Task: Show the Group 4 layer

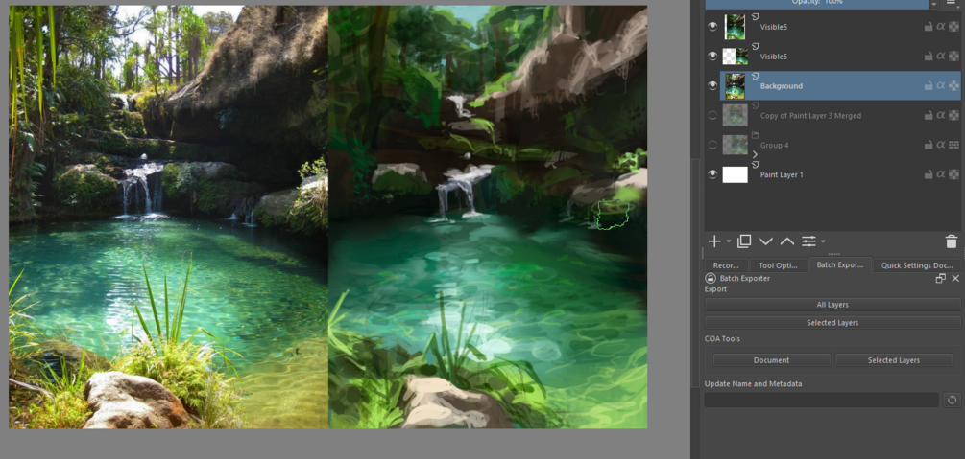Action: click(712, 145)
